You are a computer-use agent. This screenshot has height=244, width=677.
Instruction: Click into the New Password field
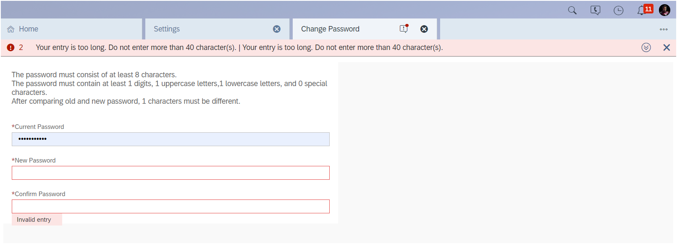(171, 173)
